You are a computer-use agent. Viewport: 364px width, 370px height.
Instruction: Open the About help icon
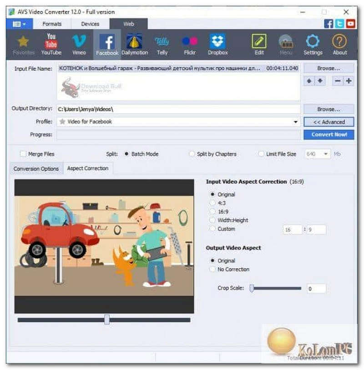[x=339, y=44]
